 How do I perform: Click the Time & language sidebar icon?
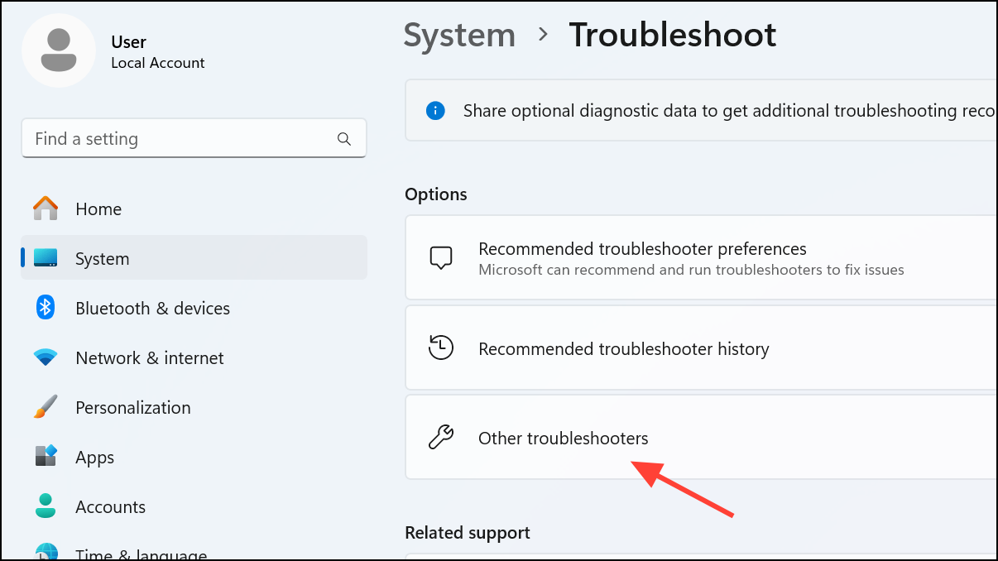pyautogui.click(x=45, y=553)
